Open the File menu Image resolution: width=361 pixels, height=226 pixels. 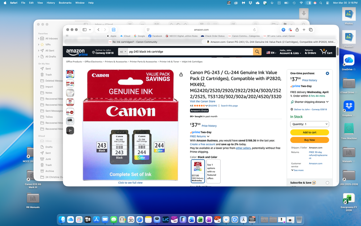coord(23,3)
